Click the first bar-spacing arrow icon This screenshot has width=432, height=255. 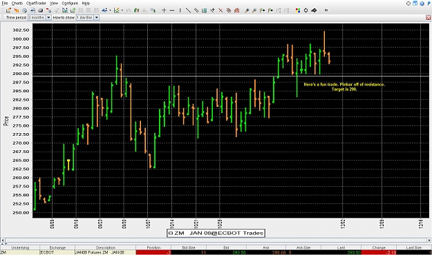point(262,10)
